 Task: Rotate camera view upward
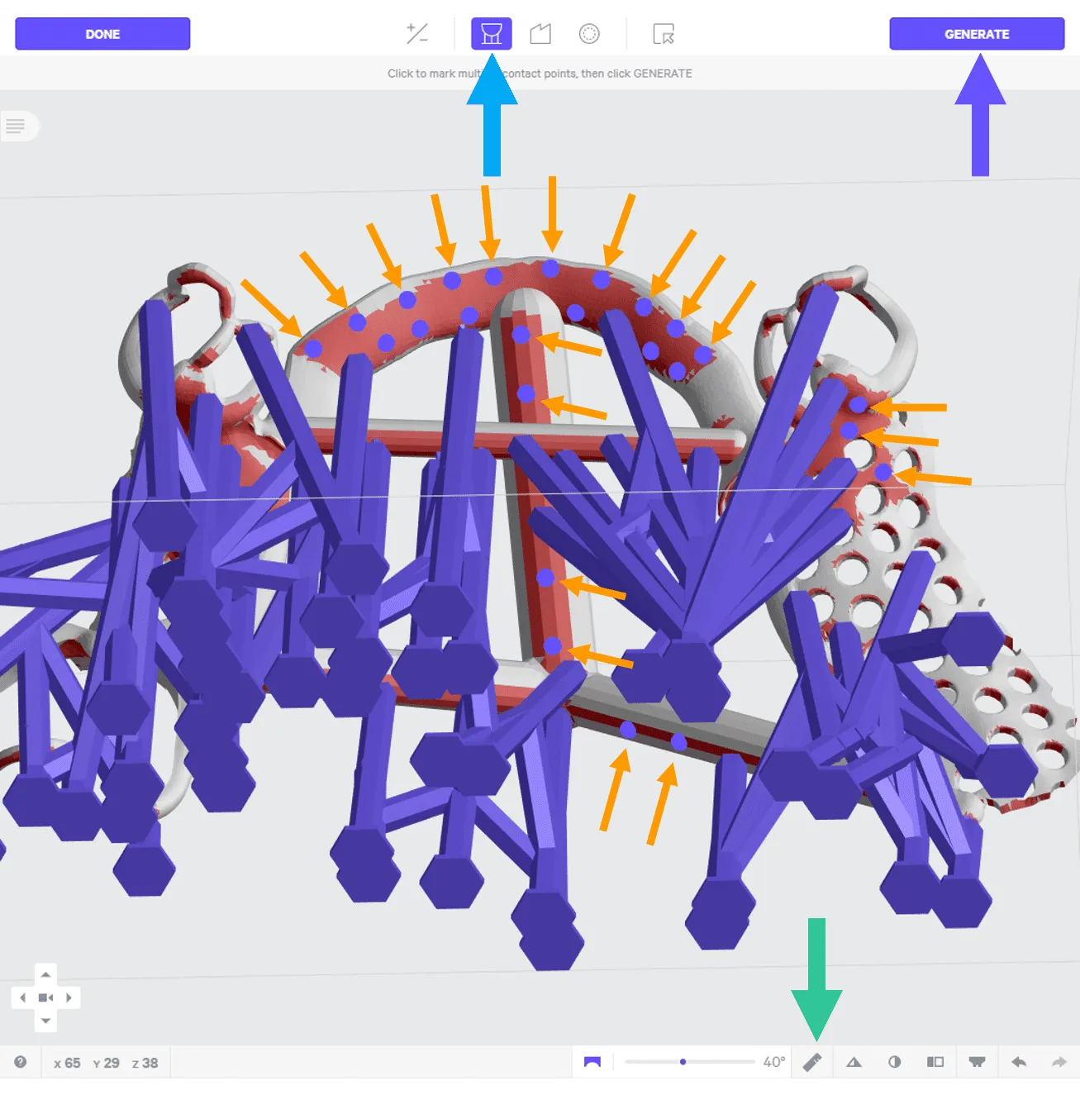pos(46,975)
